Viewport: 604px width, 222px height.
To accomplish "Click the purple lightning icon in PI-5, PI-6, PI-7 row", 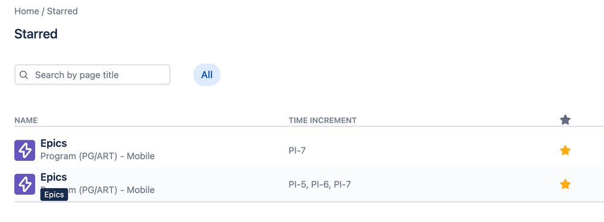I will [25, 184].
